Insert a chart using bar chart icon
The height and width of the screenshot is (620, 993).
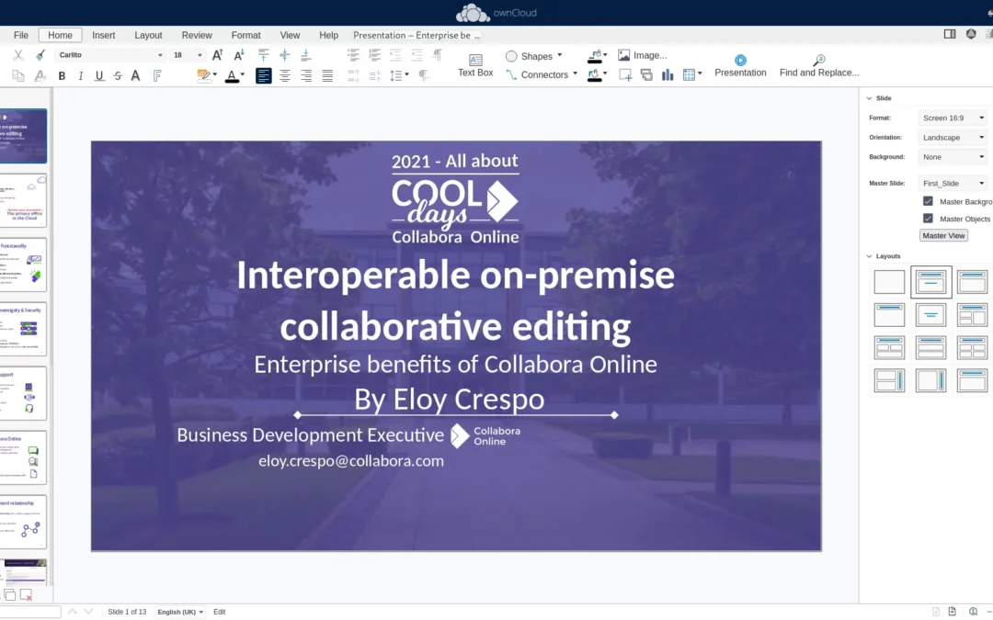pyautogui.click(x=668, y=75)
